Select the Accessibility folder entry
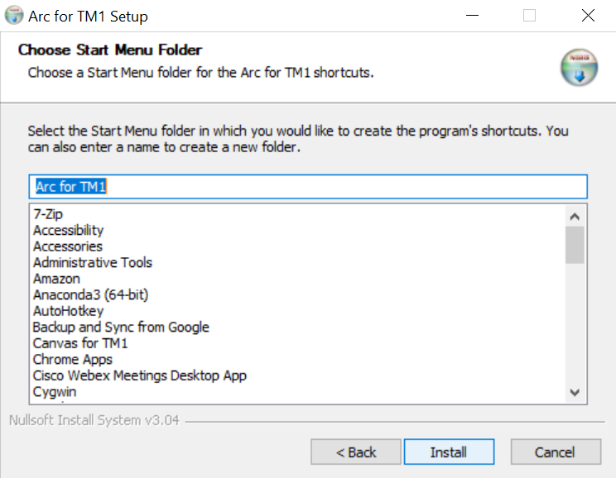616x478 pixels. 68,230
